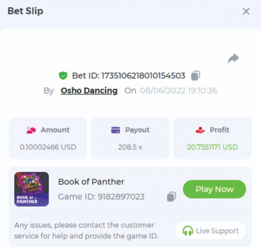Click the headset icon in Live Support

point(188,231)
